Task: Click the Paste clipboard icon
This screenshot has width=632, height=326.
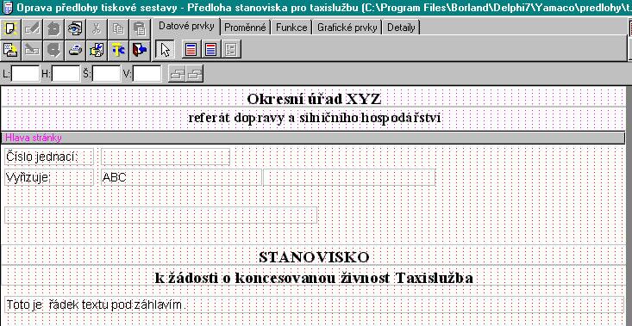Action: 140,28
